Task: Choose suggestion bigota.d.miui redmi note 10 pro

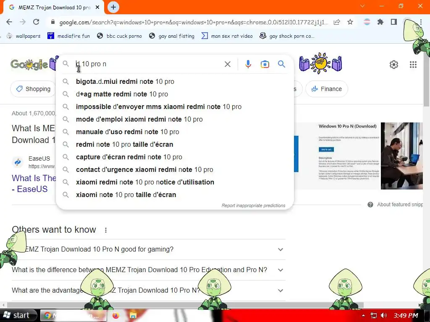Action: pos(175,82)
